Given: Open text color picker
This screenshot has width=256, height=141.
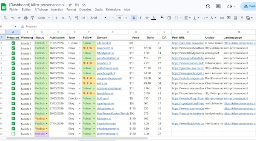Looking at the screenshot, I should coord(154,18).
